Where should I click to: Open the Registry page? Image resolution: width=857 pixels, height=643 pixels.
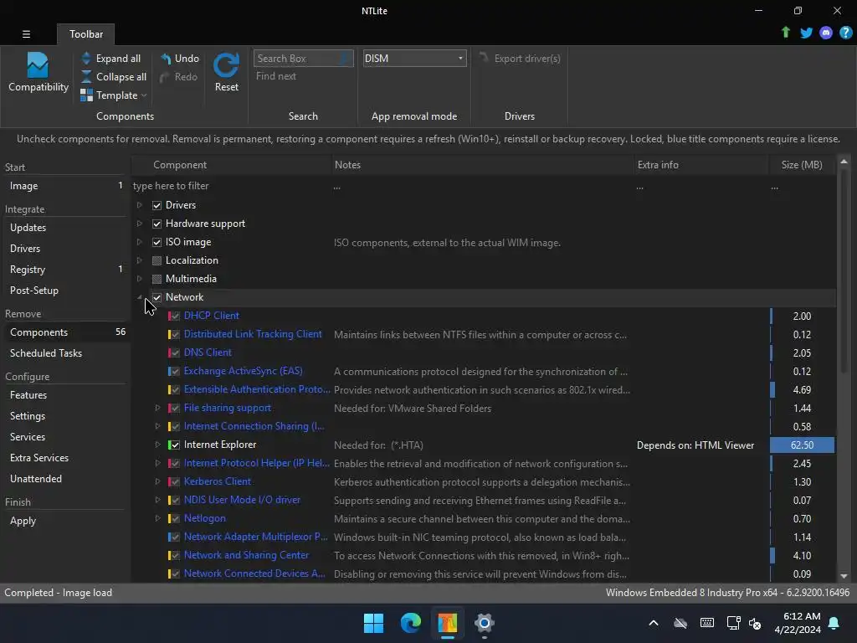pos(65,269)
